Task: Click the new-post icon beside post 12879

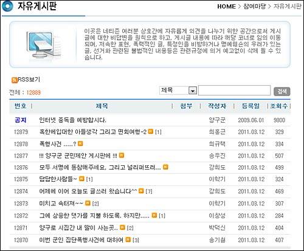Action: click(x=151, y=131)
